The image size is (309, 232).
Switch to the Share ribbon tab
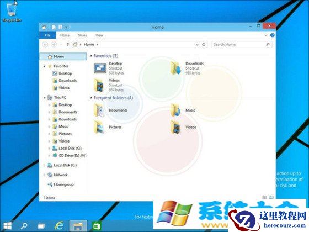click(82, 35)
